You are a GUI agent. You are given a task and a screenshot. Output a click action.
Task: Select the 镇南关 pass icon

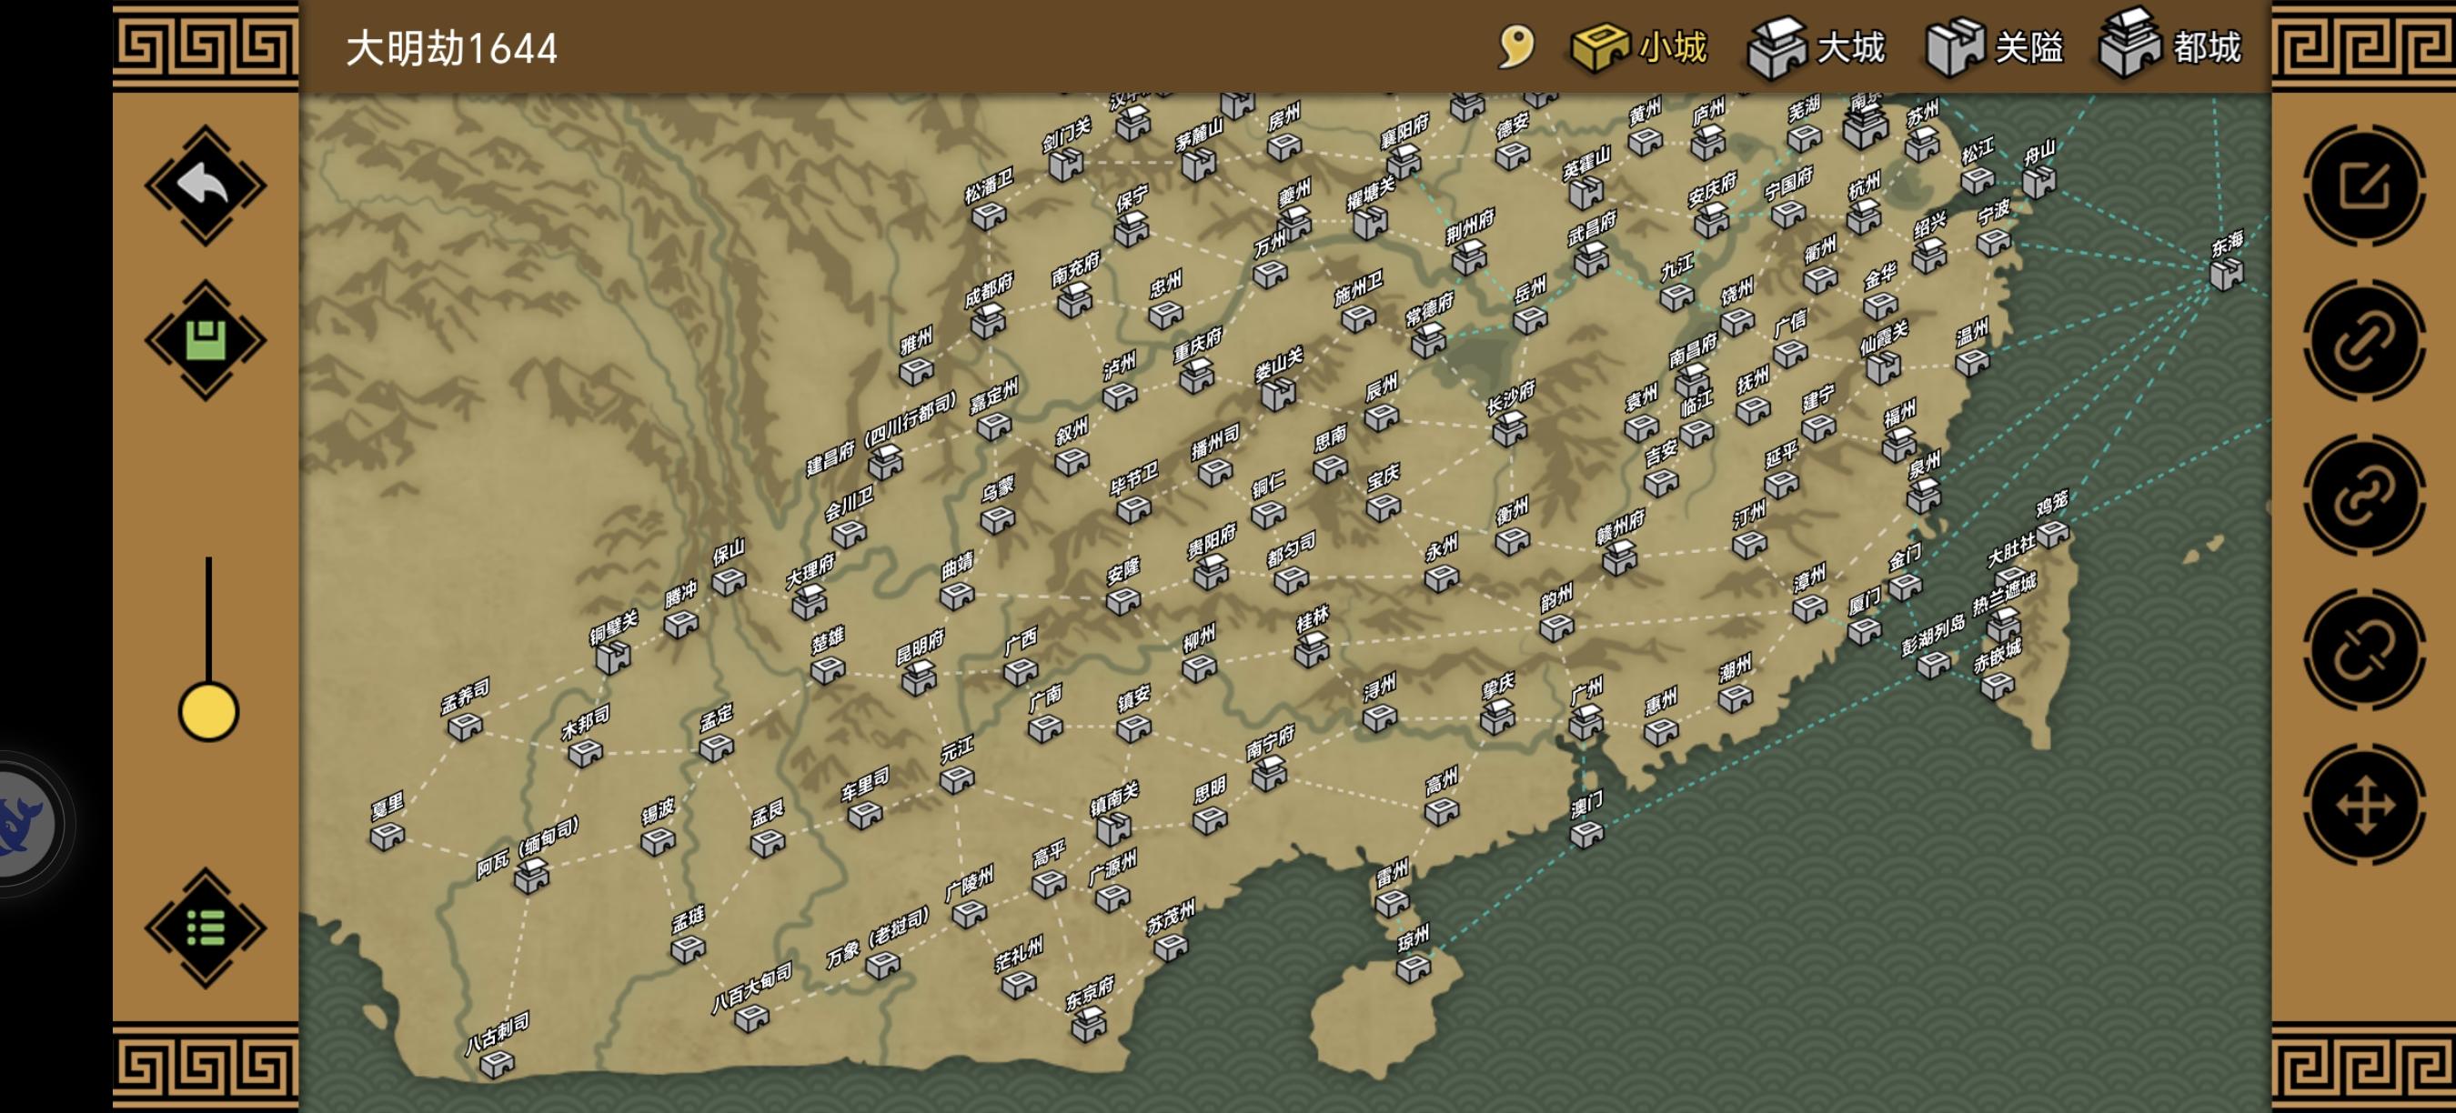[1112, 829]
